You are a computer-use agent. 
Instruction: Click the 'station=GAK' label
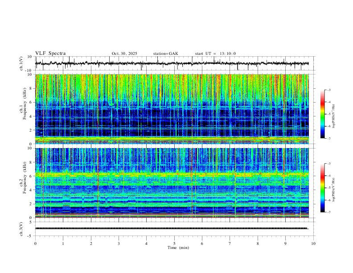tap(165, 54)
